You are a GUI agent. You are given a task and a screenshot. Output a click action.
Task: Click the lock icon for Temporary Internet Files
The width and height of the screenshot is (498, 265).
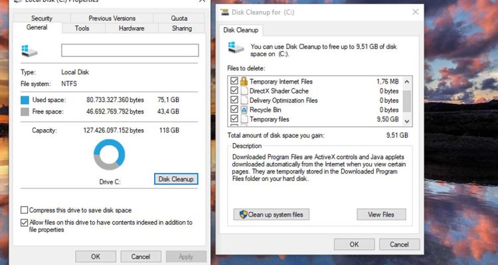pos(244,81)
